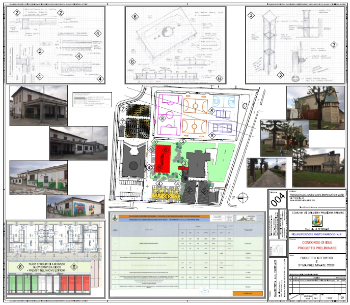The image size is (350, 305).
Task: Click the lower orange court outline
Action: tap(195, 127)
